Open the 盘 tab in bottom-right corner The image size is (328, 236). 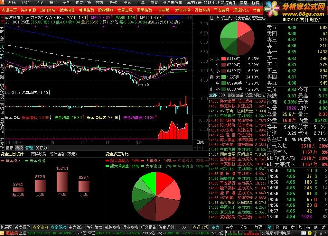coord(293,227)
